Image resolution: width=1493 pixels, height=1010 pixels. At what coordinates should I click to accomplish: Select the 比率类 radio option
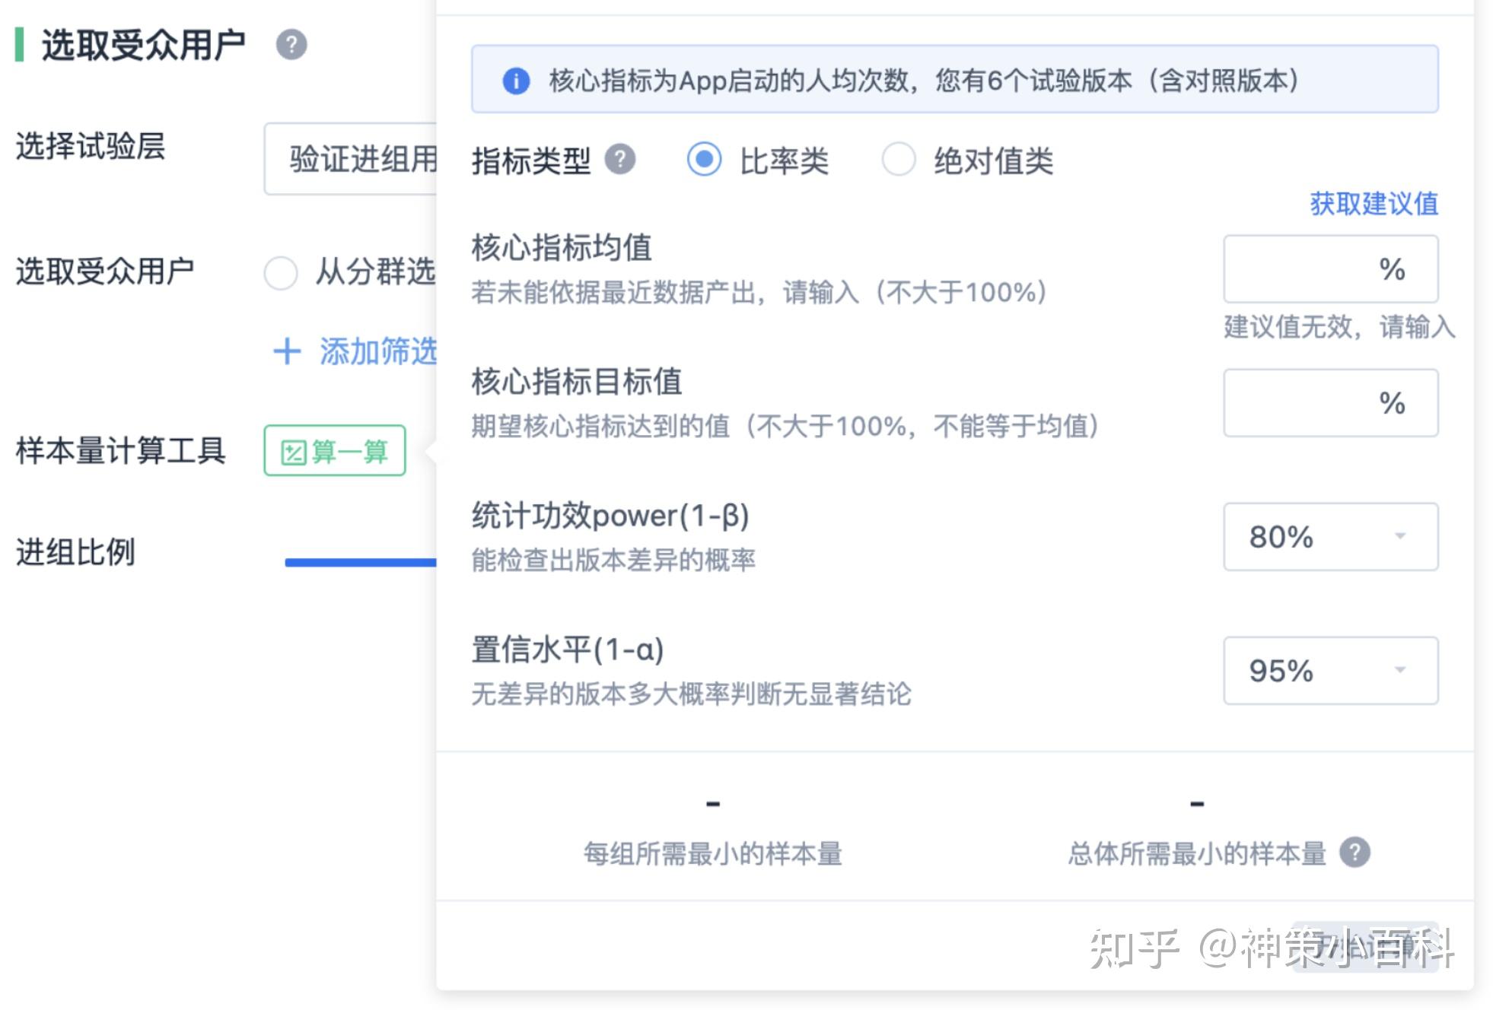point(704,160)
